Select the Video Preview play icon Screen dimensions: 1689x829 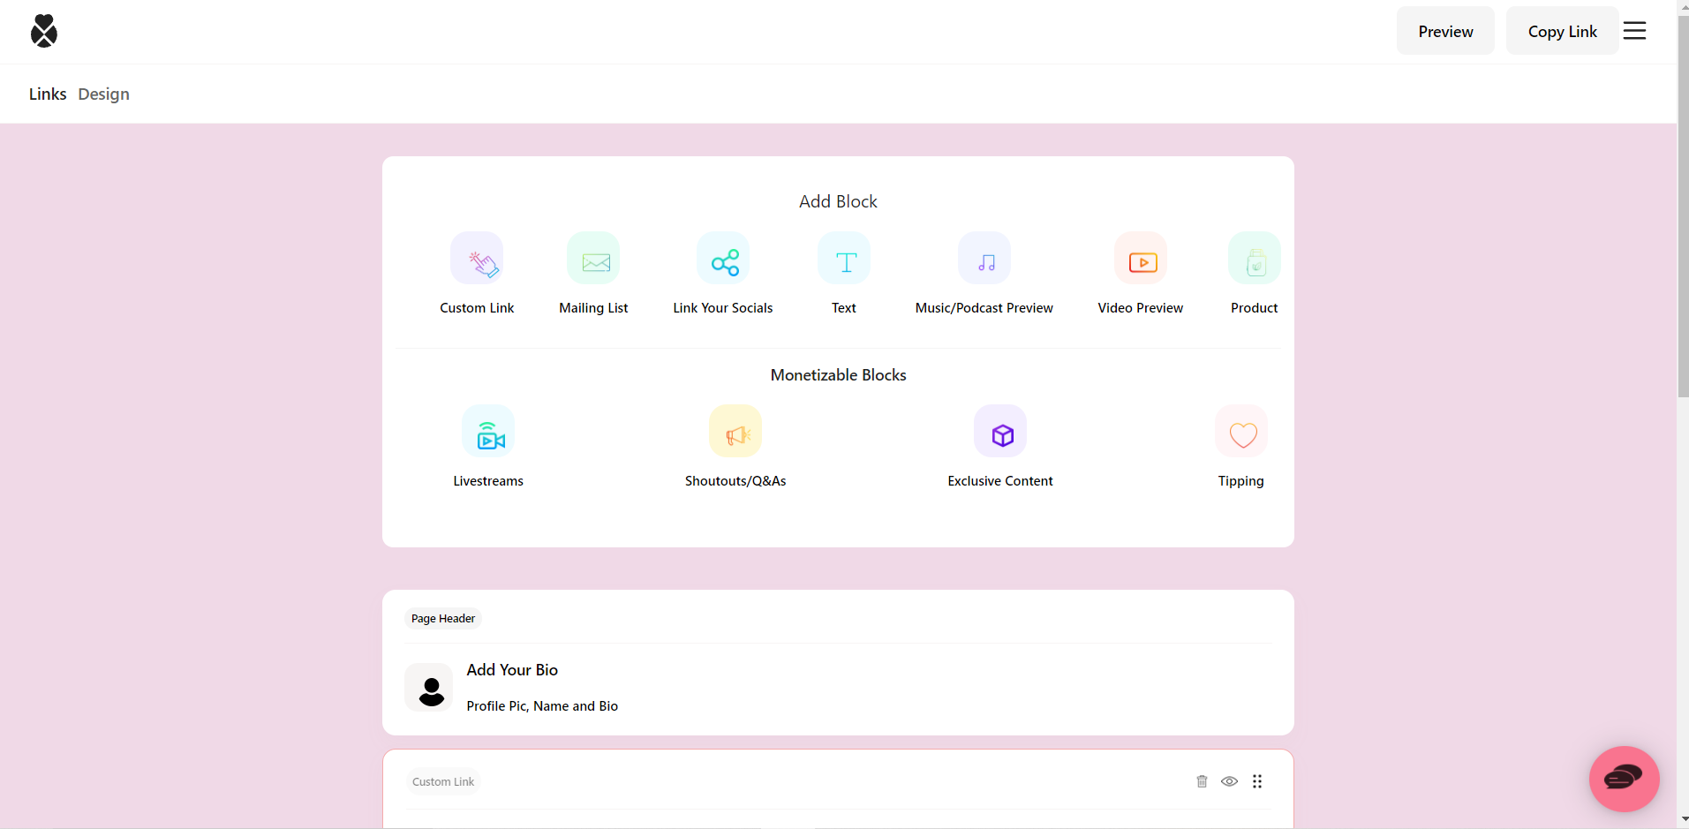click(1141, 259)
